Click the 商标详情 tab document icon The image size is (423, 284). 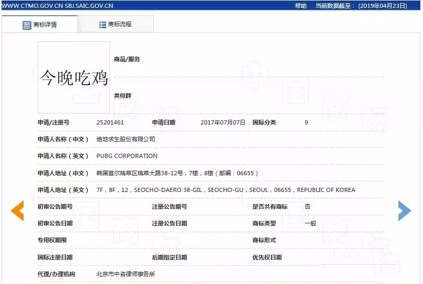[x=27, y=25]
